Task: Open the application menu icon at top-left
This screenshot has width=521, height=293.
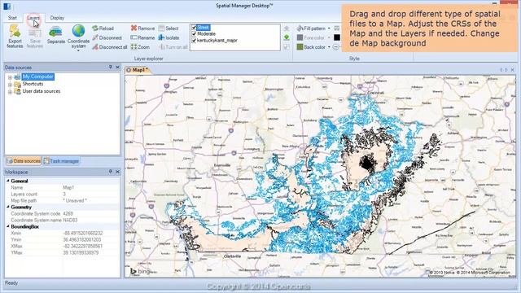Action: (7, 6)
